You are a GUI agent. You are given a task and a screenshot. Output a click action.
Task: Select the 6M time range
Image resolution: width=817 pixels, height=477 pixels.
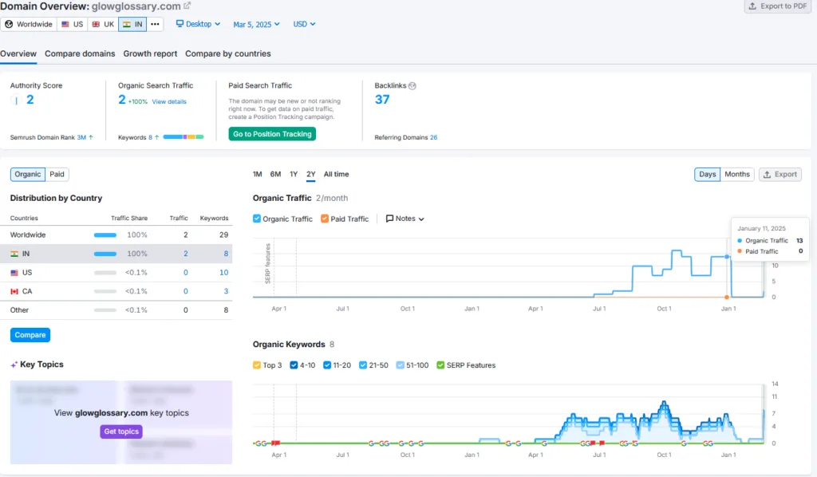click(x=275, y=175)
